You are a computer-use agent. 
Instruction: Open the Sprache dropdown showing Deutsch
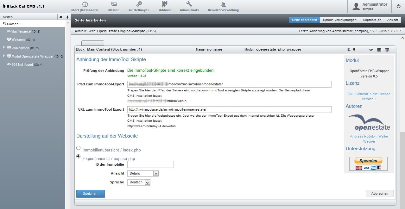[x=139, y=182]
